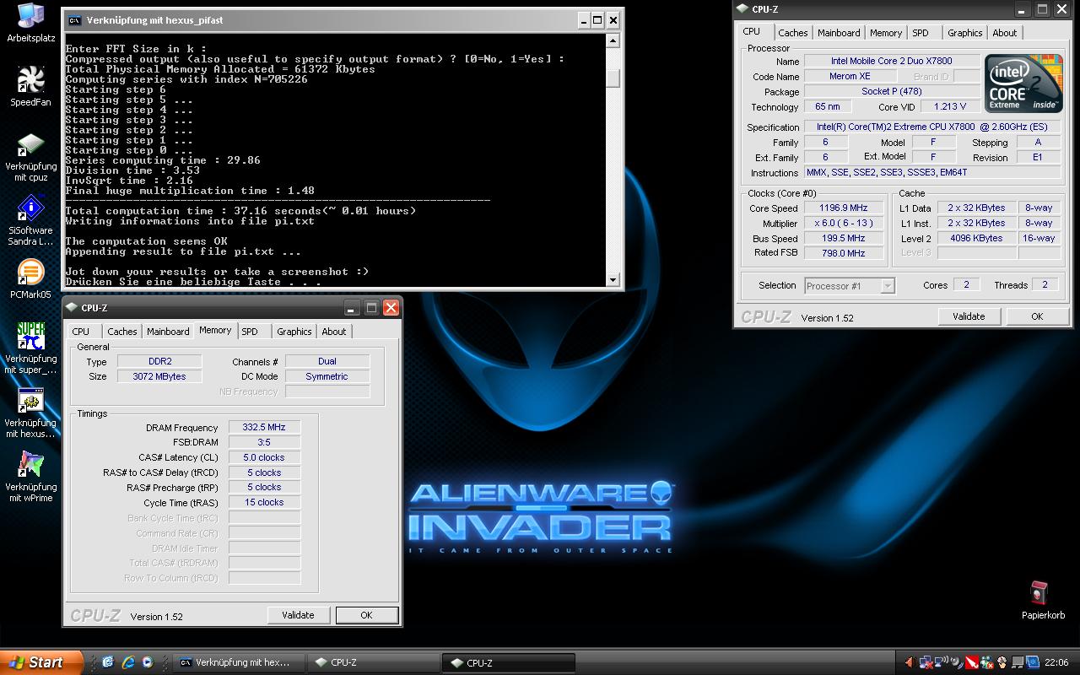Click the console scrollbar up arrow
1080x675 pixels.
[613, 40]
